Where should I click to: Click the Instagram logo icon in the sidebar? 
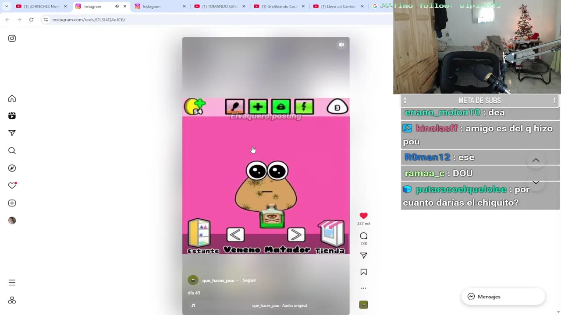[12, 38]
